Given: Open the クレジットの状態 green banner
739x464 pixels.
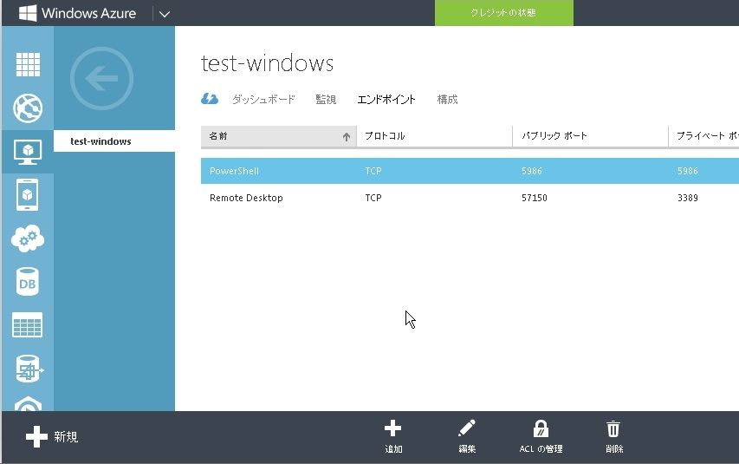Looking at the screenshot, I should [x=504, y=13].
